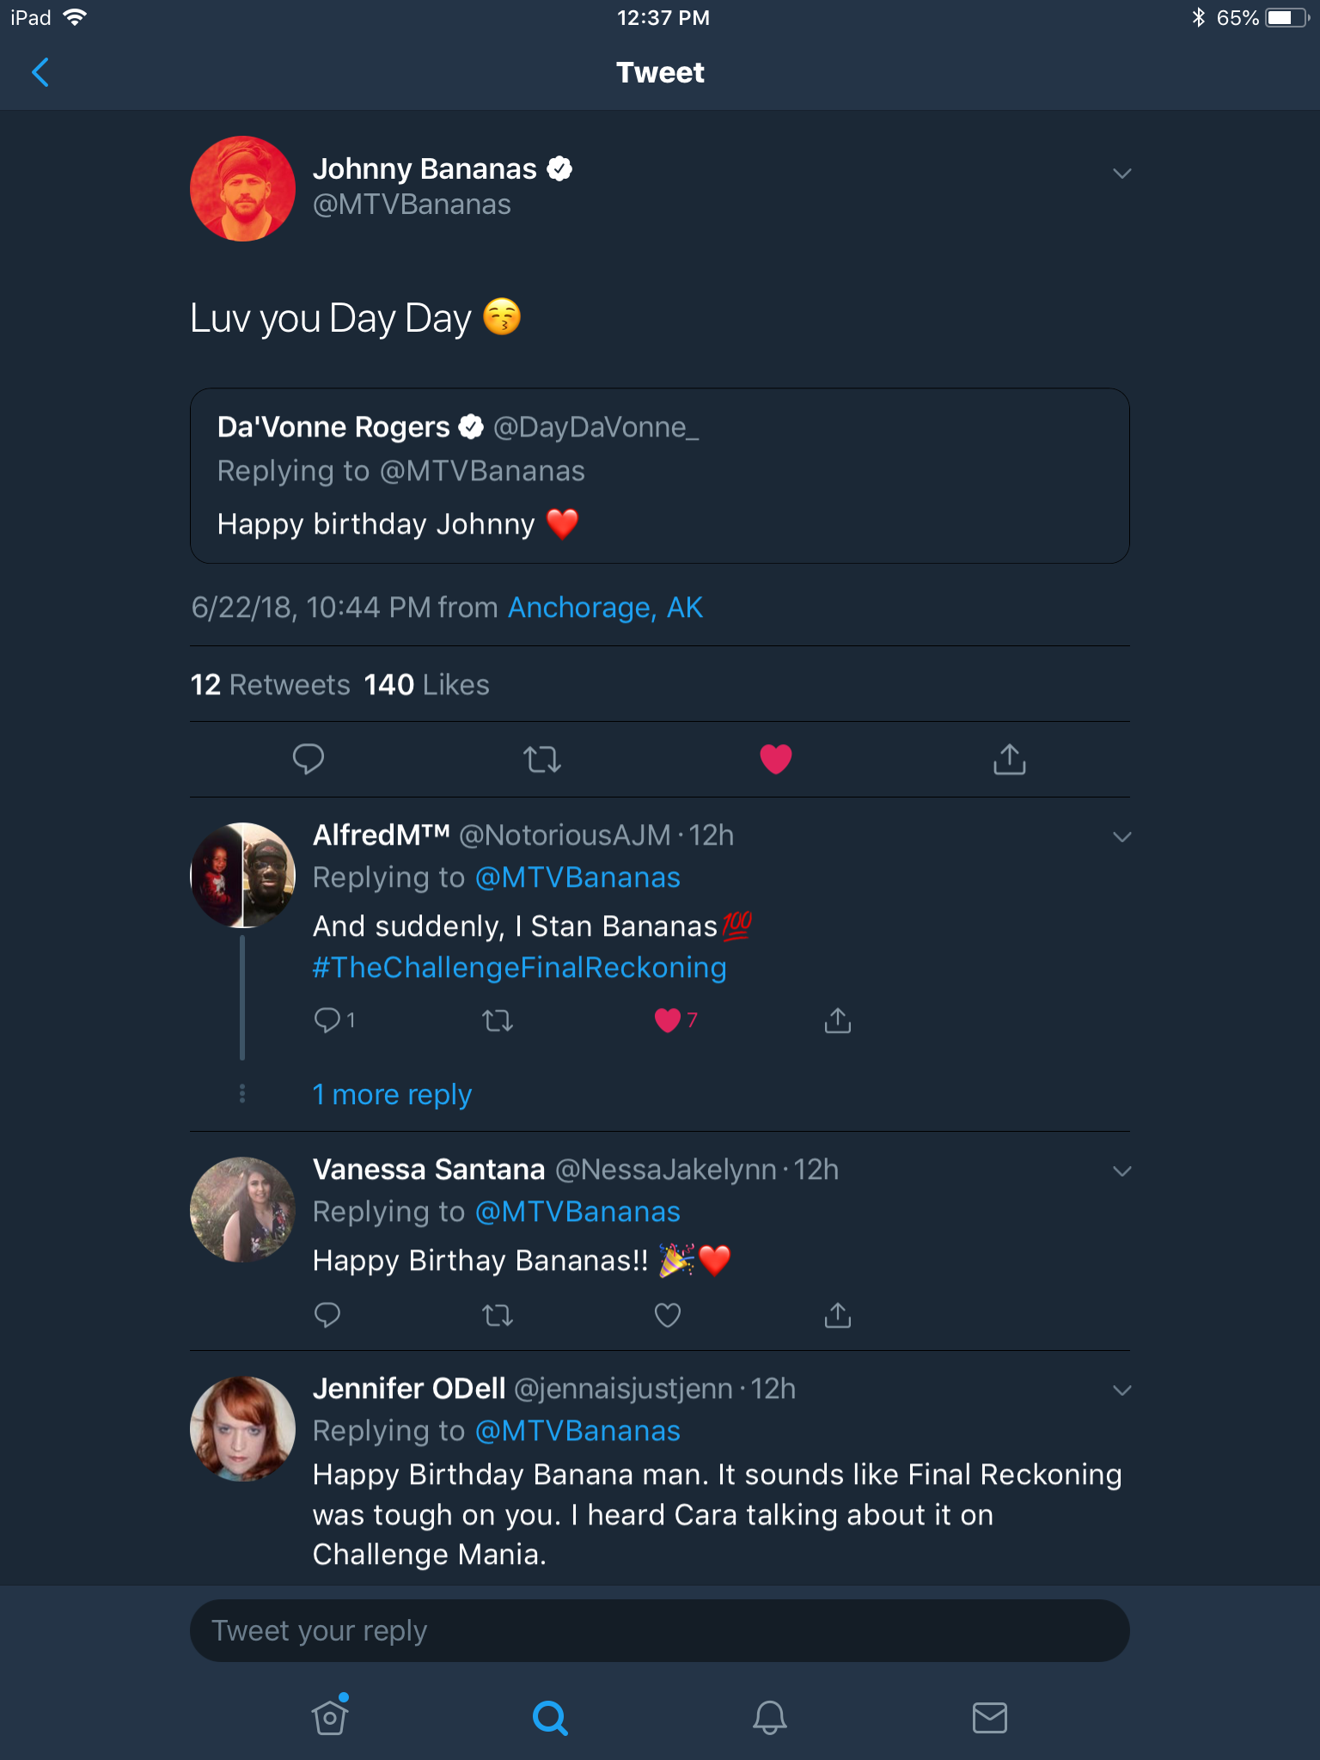Tap the Tweet your reply field
This screenshot has width=1320, height=1760.
[659, 1630]
